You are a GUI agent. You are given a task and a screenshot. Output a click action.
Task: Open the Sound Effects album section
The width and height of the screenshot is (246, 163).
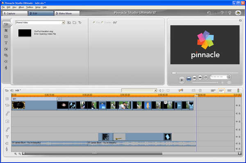coord(6,61)
